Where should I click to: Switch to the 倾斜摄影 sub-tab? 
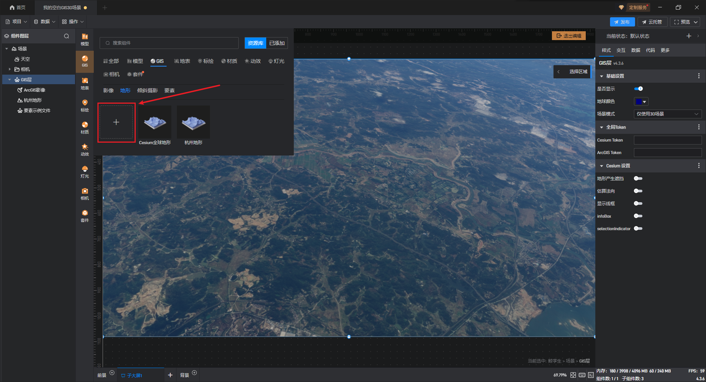tap(147, 90)
